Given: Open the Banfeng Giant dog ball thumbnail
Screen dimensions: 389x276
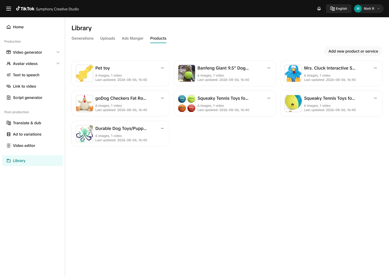Looking at the screenshot, I should click(x=187, y=73).
